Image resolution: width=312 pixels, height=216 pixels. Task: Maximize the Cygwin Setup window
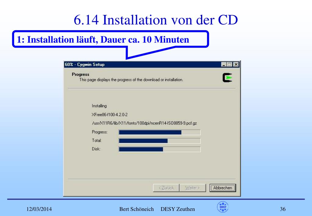(230, 64)
